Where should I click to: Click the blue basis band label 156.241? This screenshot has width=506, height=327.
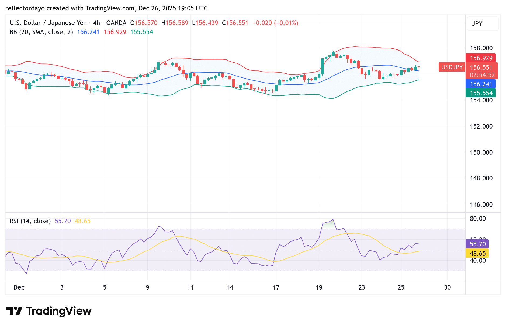[x=481, y=84]
